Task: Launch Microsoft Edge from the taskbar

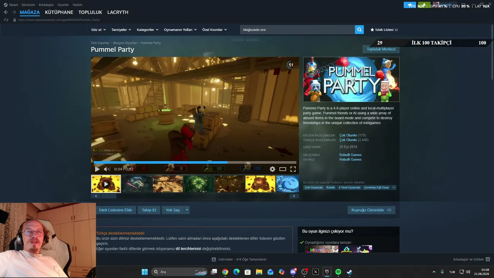Action: tap(236, 272)
